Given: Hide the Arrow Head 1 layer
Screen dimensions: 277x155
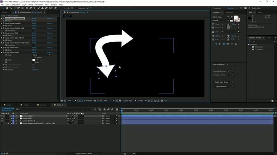Looking at the screenshot, I should pos(2,116).
